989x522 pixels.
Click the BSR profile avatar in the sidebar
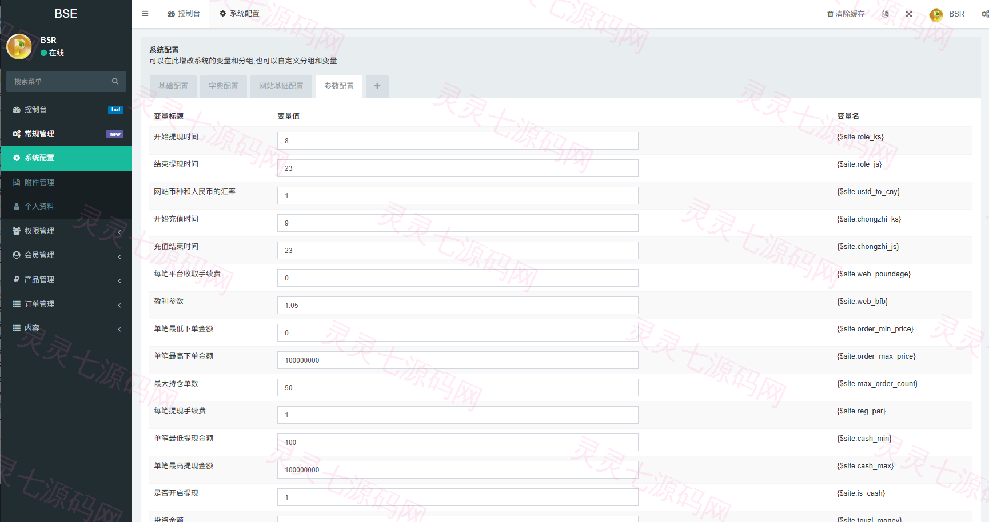[19, 46]
